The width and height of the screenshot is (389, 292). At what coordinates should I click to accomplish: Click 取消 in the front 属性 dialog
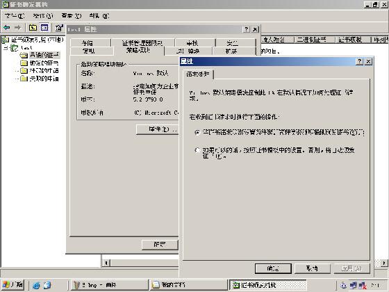coord(313,268)
